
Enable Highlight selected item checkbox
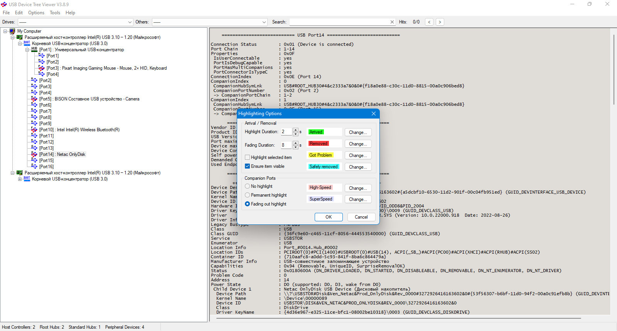(248, 157)
